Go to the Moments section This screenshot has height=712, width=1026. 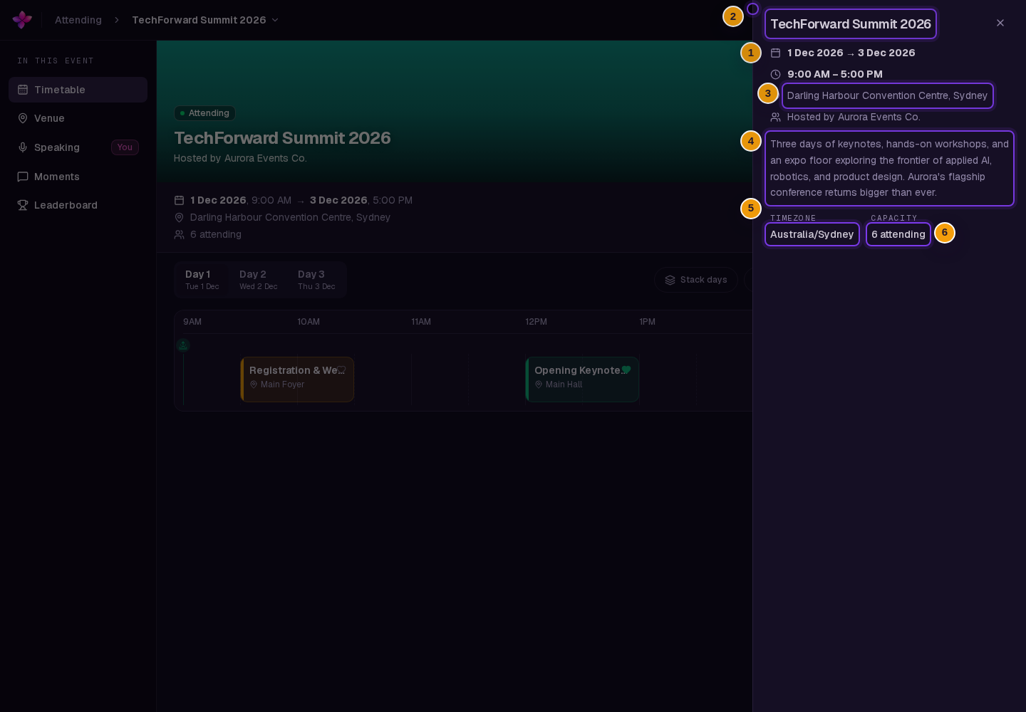[x=78, y=177]
